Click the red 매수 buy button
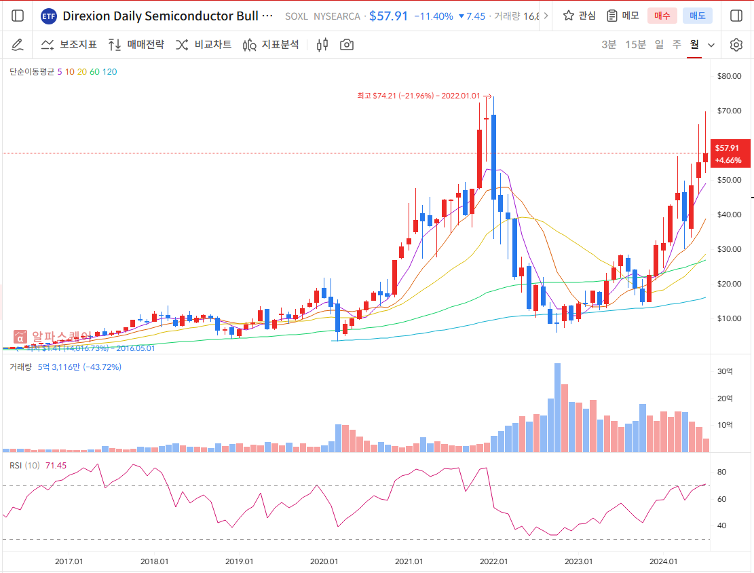 pos(662,16)
